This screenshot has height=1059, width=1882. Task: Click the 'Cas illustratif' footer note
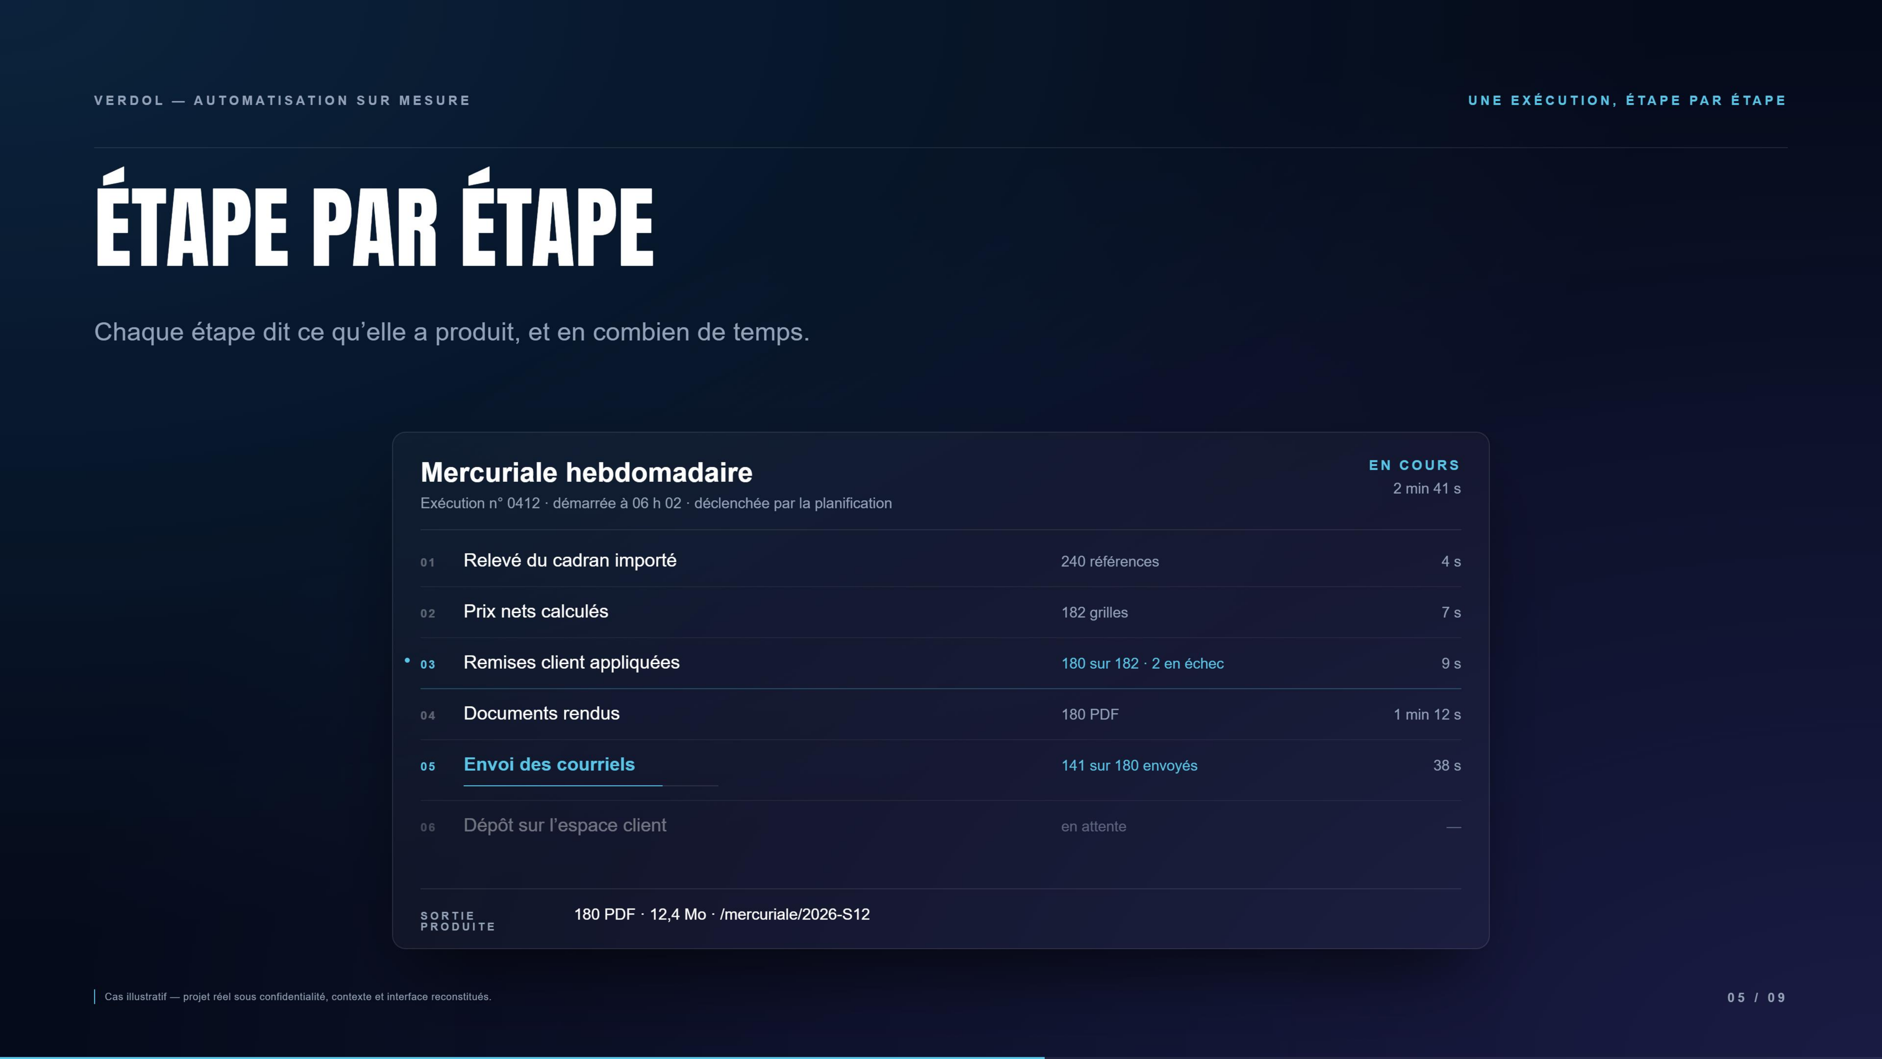coord(297,997)
